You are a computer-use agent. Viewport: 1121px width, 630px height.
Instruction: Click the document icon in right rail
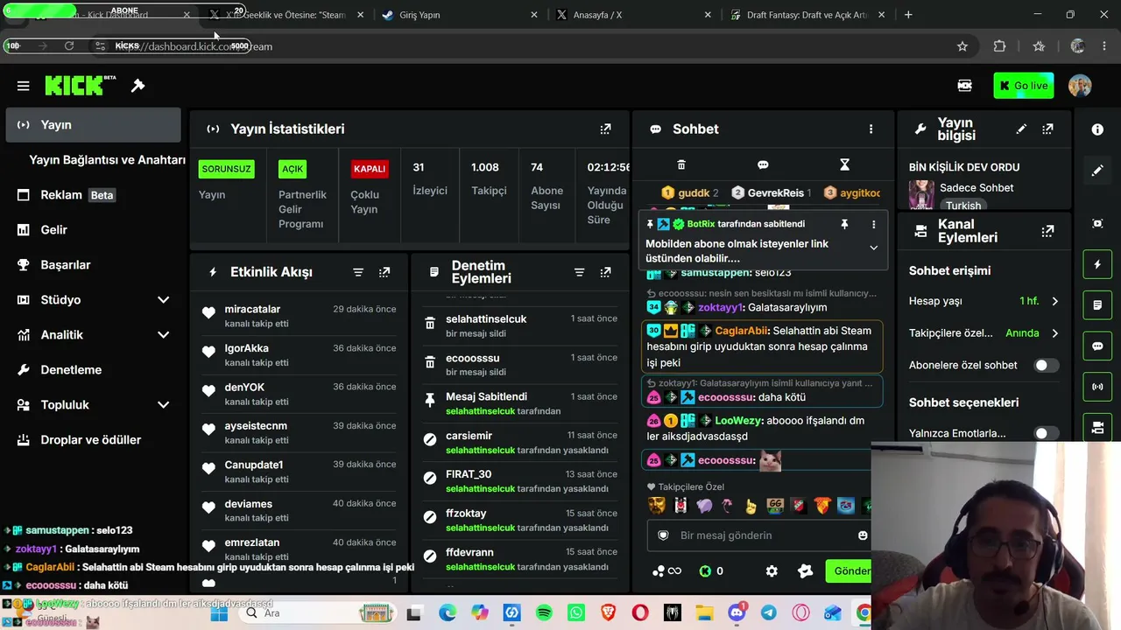(x=1097, y=304)
